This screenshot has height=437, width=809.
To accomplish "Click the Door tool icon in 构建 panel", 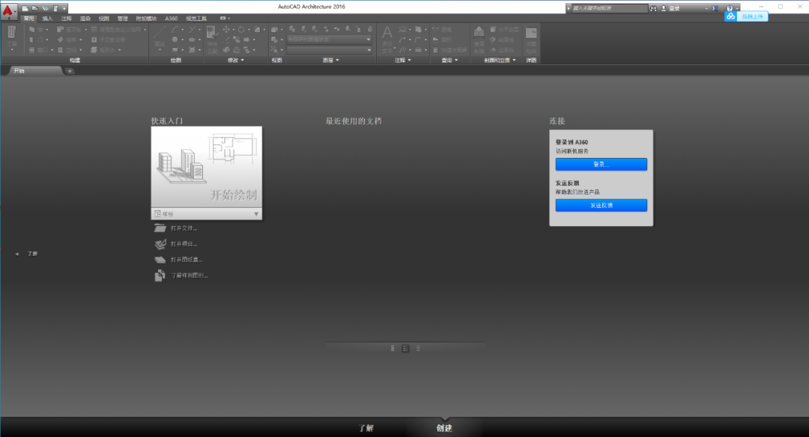I will [32, 40].
